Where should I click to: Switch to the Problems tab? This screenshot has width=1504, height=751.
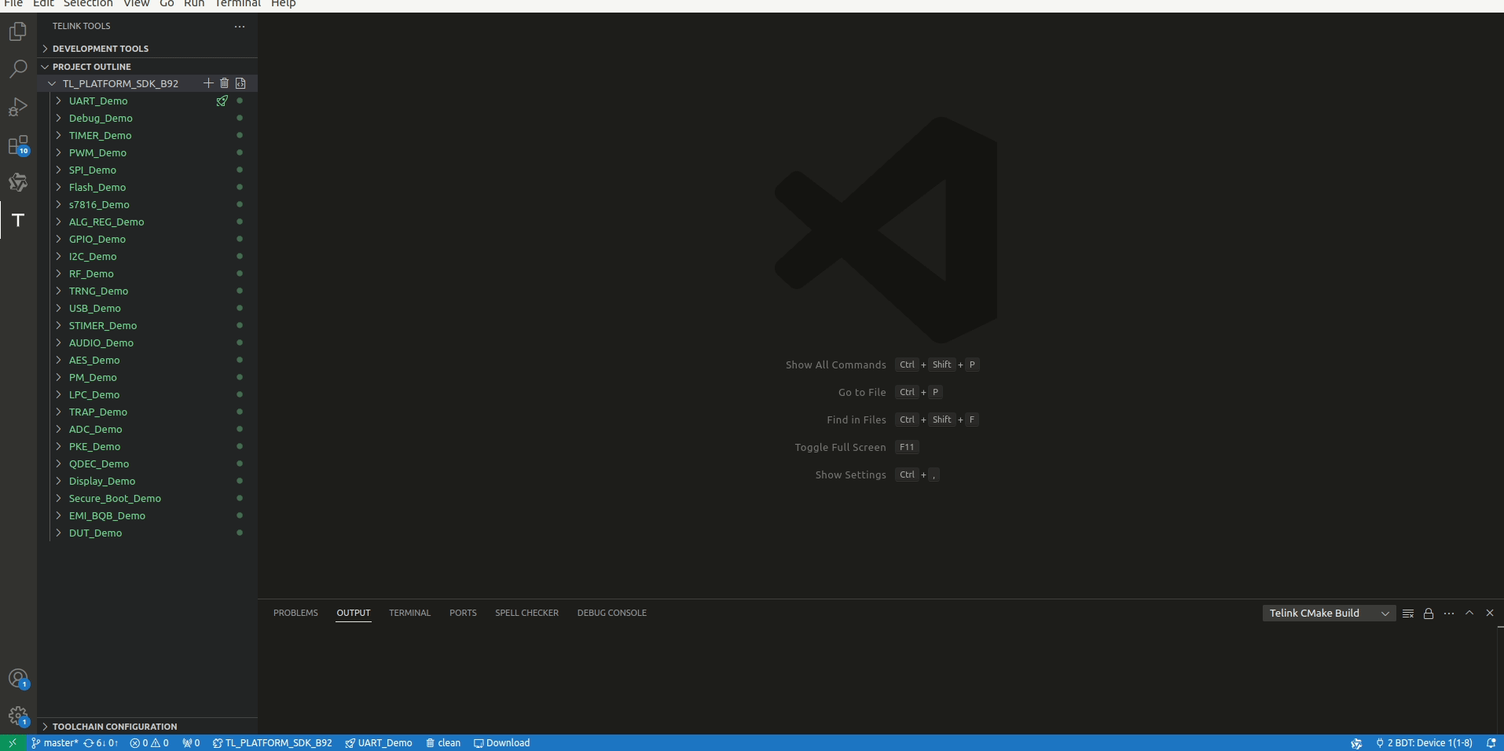coord(295,614)
